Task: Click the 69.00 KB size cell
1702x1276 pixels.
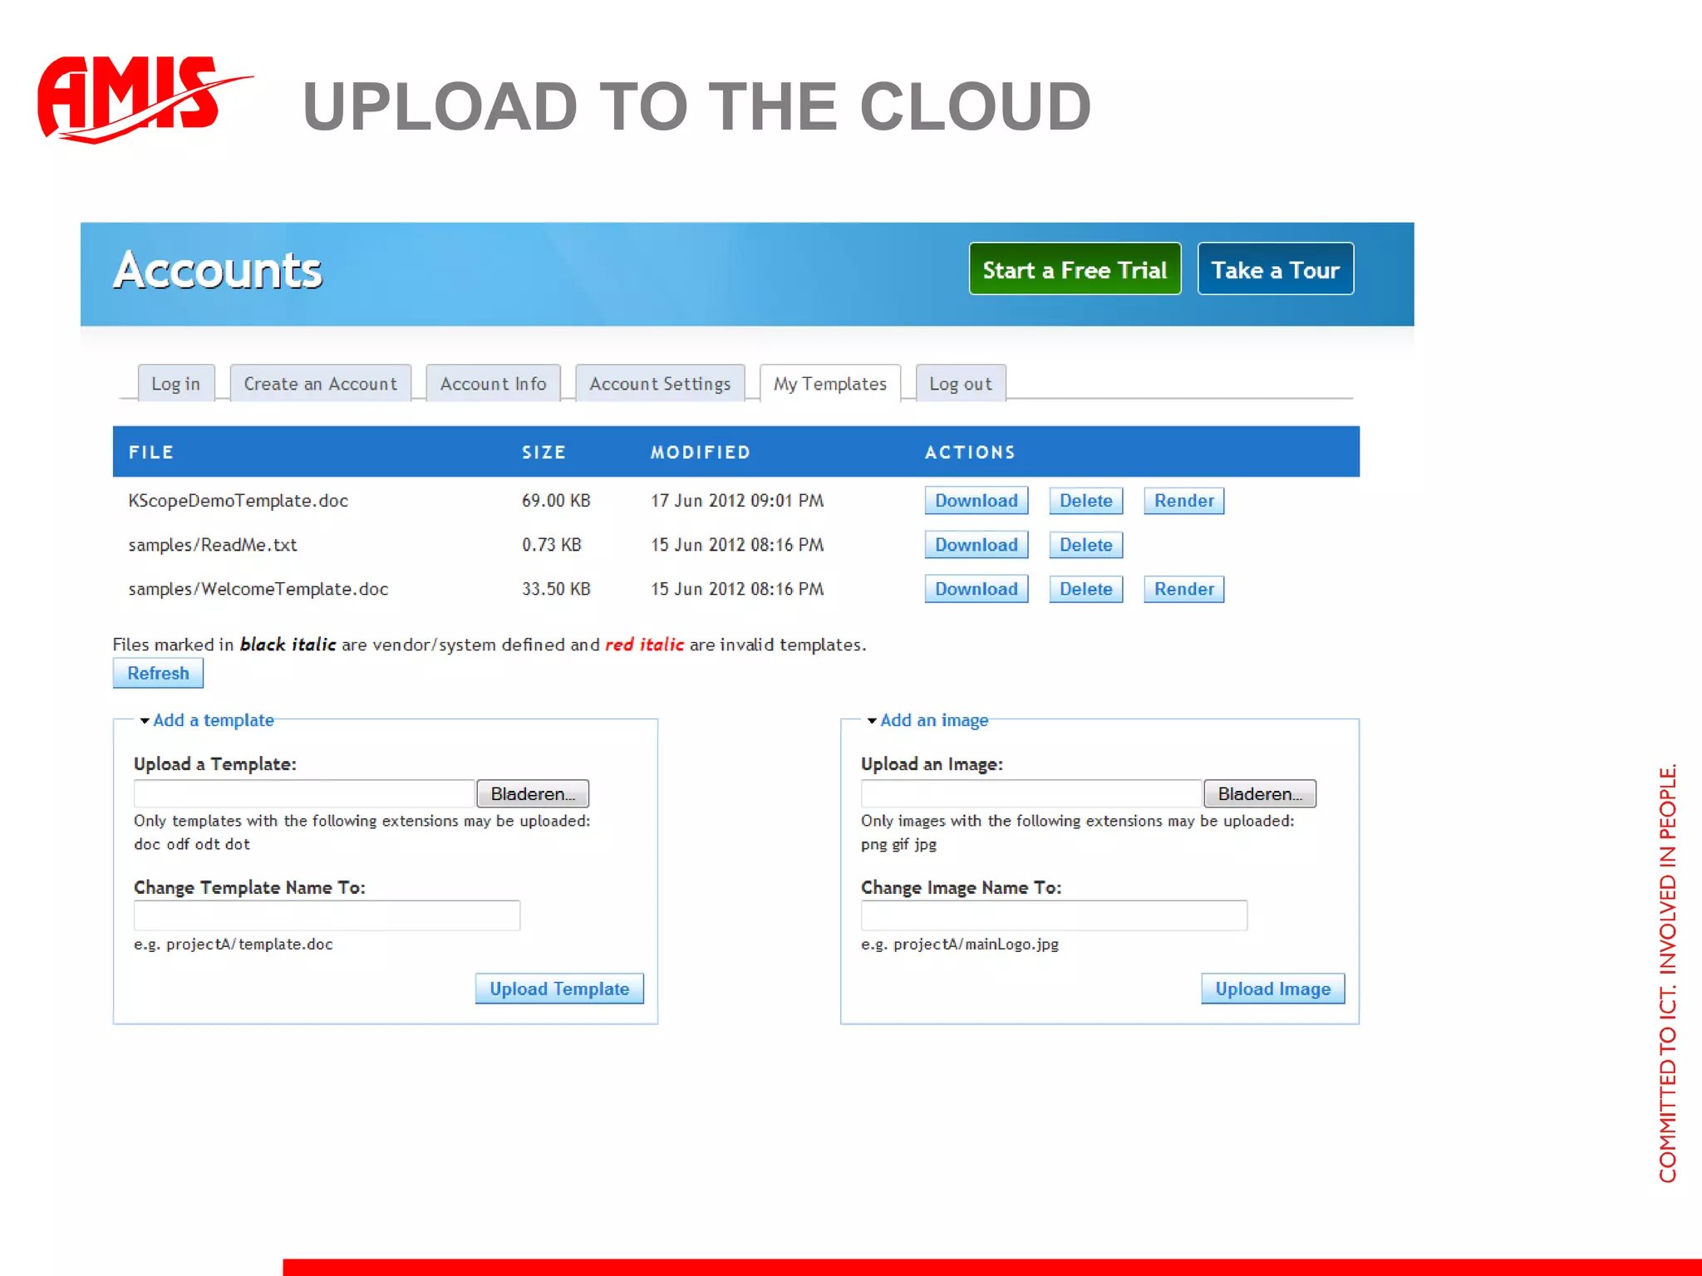Action: tap(556, 500)
